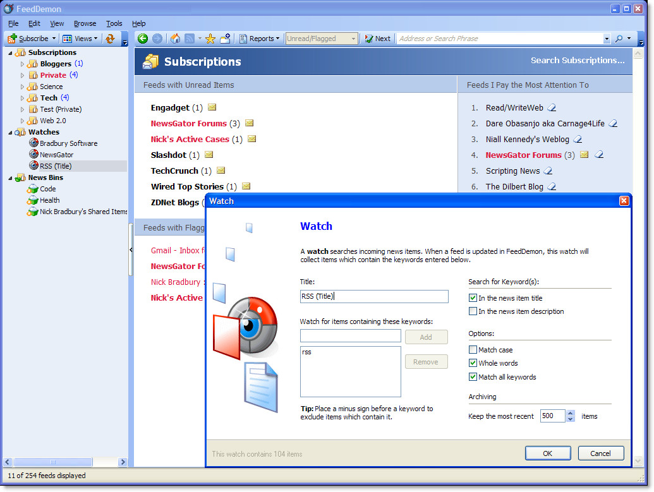Click the envelope icon beside Engadget
Image resolution: width=654 pixels, height=492 pixels.
point(212,107)
